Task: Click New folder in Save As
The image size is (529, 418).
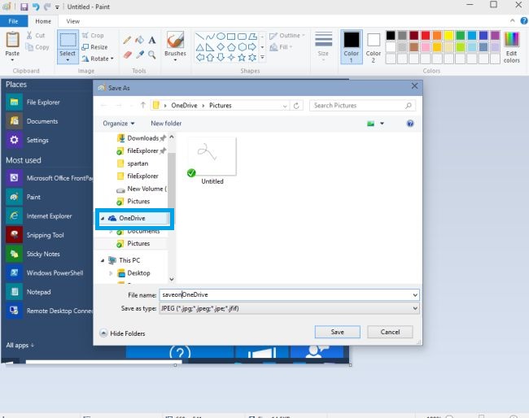Action: click(x=166, y=124)
